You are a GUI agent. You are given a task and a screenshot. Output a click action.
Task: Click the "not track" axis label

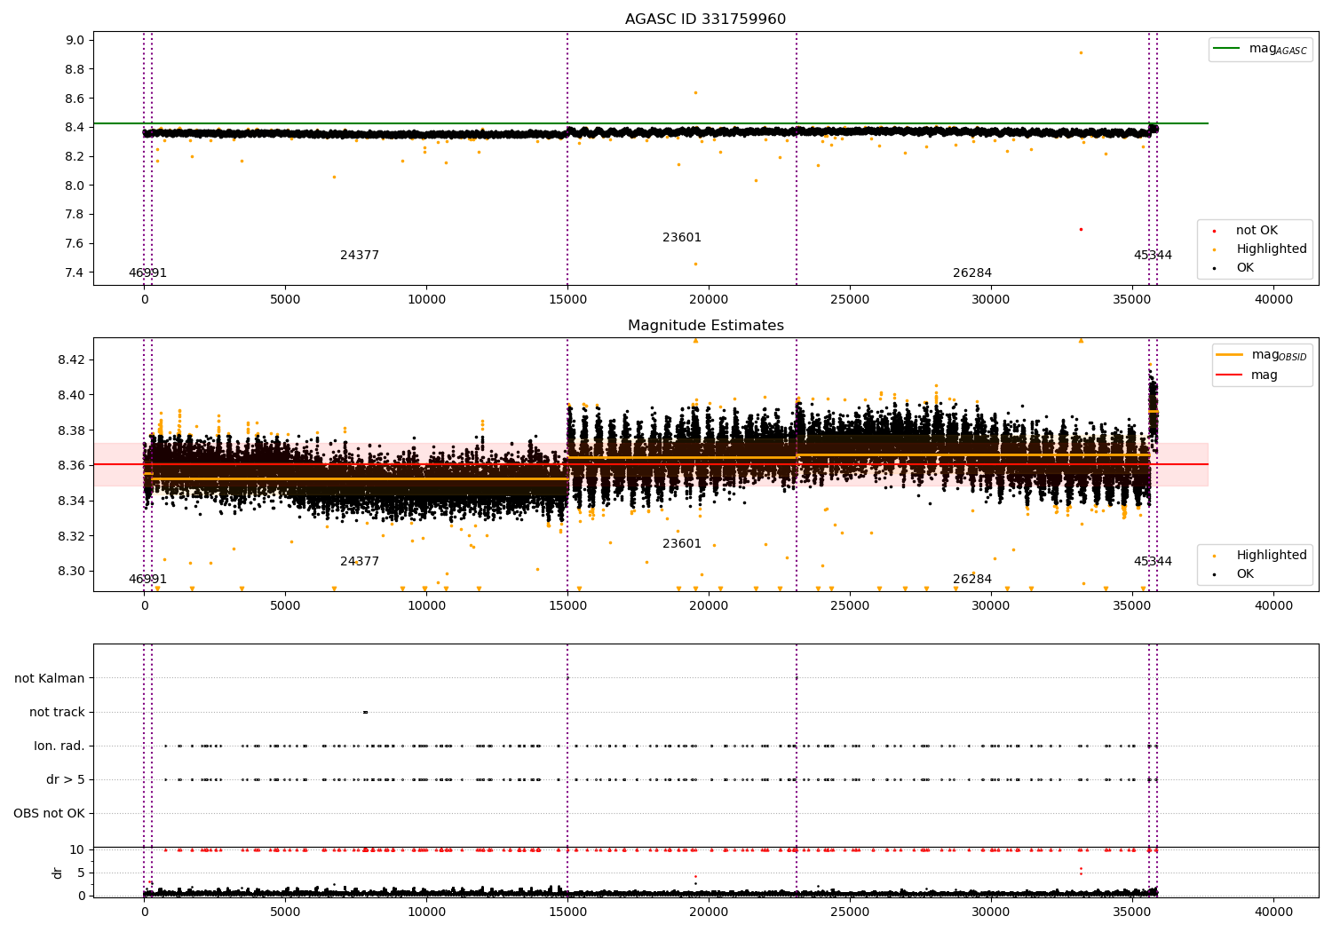click(57, 713)
